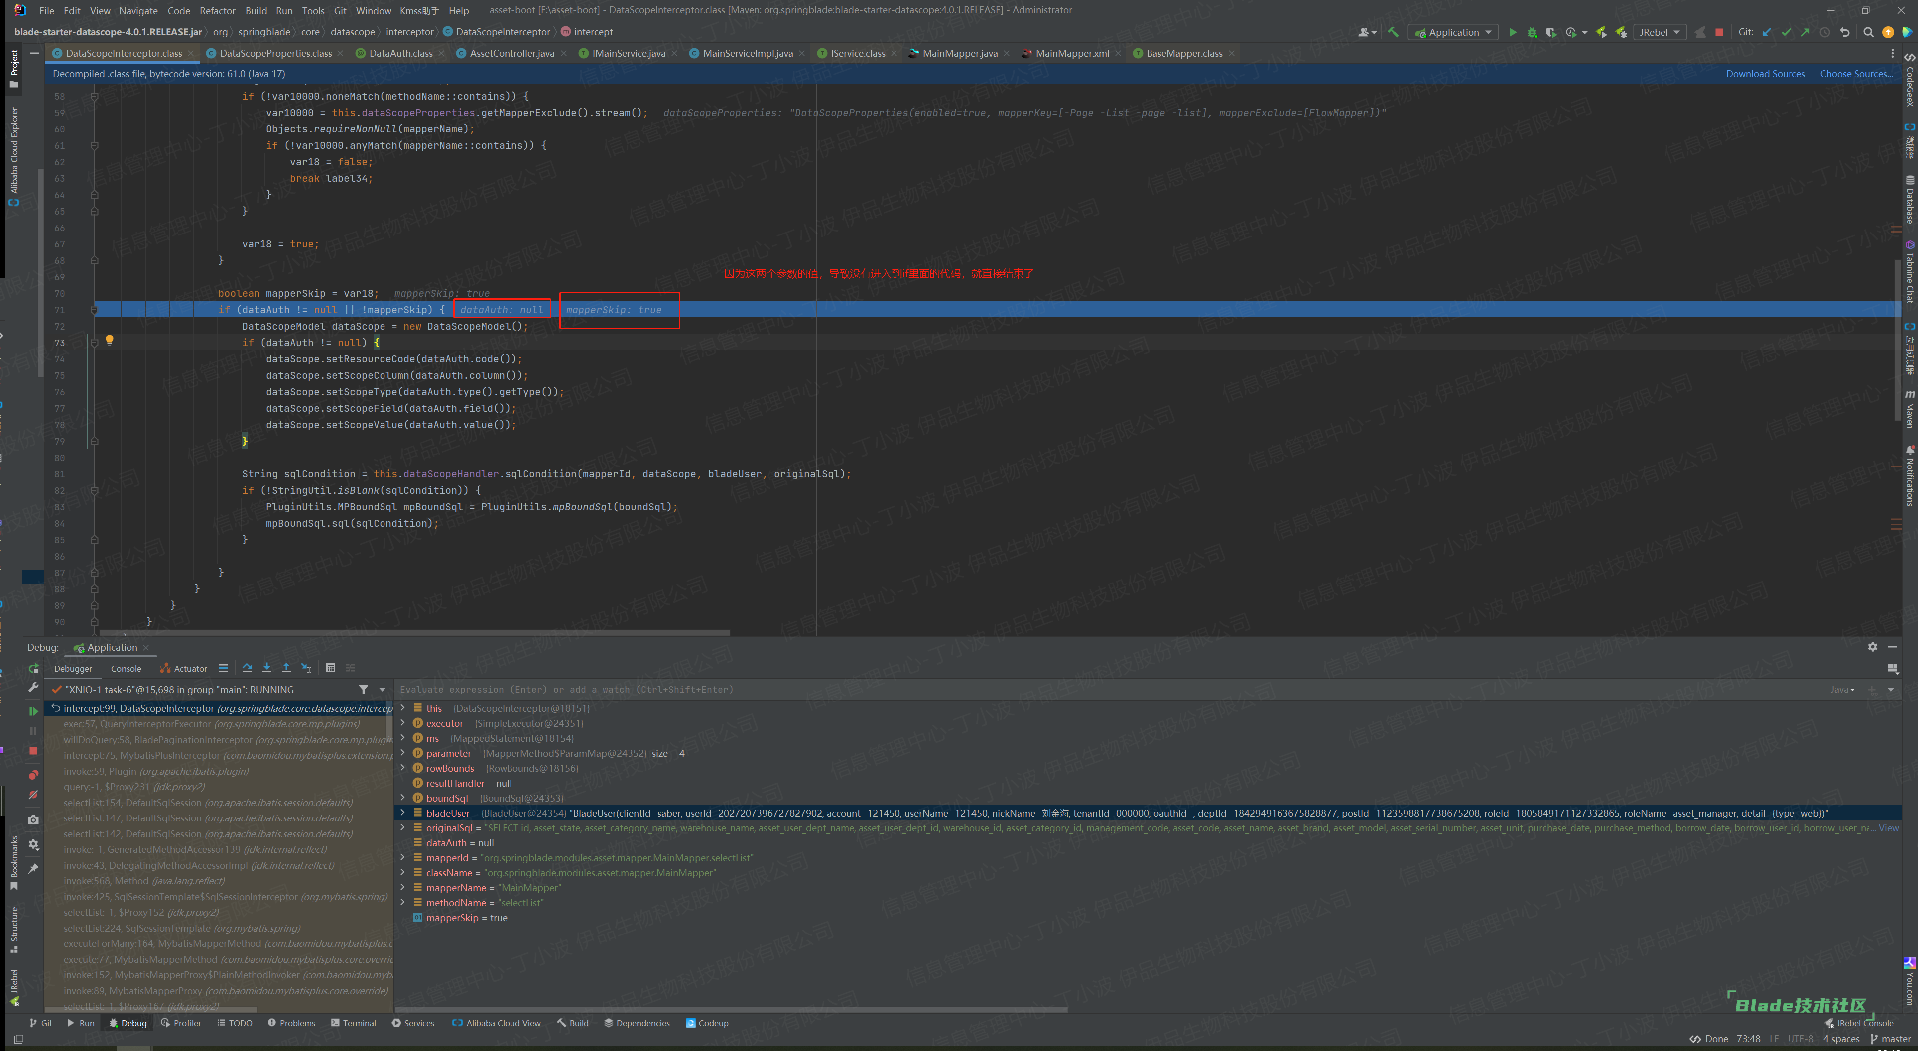The height and width of the screenshot is (1051, 1918).
Task: Click Show Execution Point icon
Action: point(223,668)
